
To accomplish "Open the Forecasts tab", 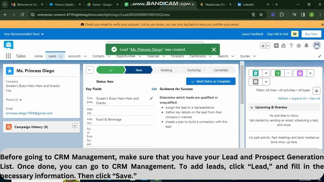I will (x=177, y=56).
